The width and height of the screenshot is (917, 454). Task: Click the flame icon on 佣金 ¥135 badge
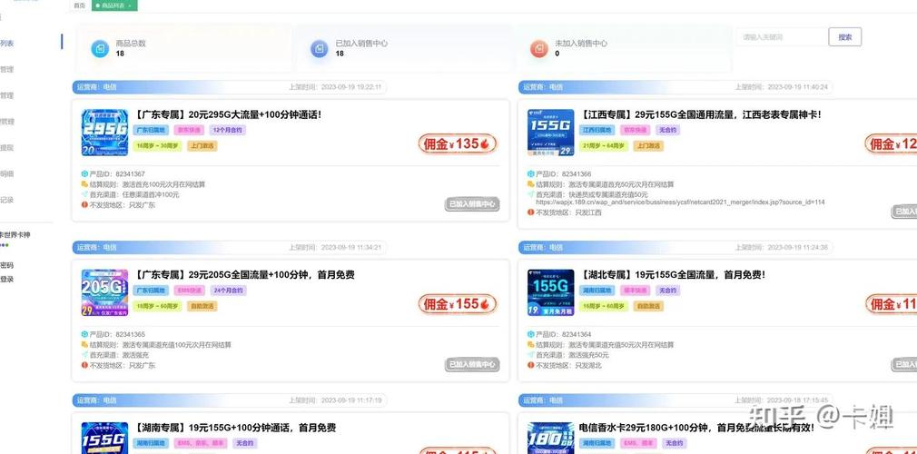[x=485, y=144]
